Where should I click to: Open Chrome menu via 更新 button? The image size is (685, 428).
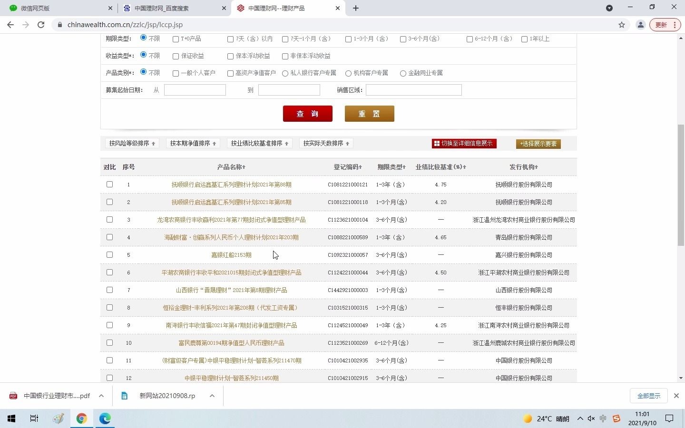point(665,25)
